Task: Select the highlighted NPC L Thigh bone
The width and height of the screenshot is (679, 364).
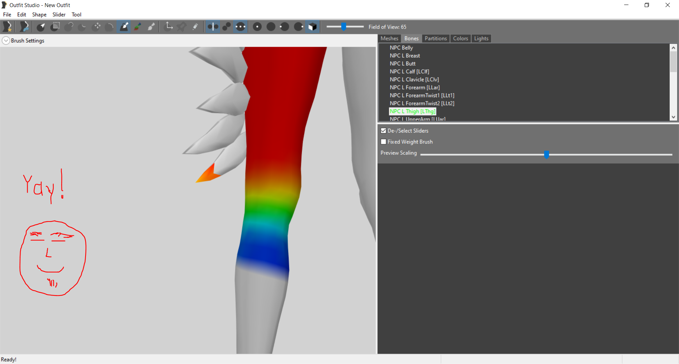Action: (413, 111)
